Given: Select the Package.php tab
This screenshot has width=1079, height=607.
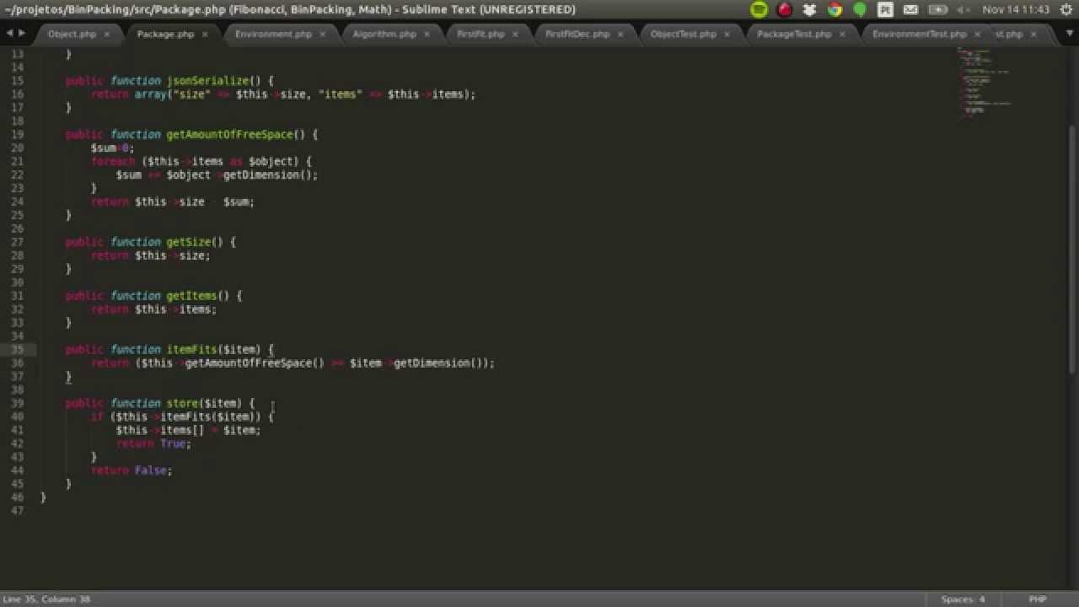Looking at the screenshot, I should click(x=165, y=34).
